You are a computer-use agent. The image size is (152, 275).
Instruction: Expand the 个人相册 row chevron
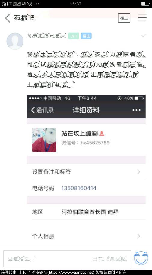pos(139,236)
